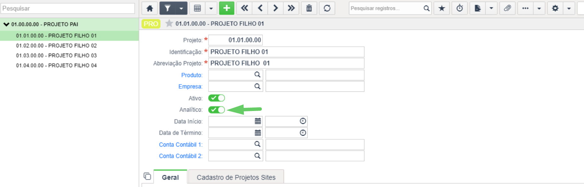Mark record favorite star beside title
Image resolution: width=584 pixels, height=187 pixels.
point(169,24)
